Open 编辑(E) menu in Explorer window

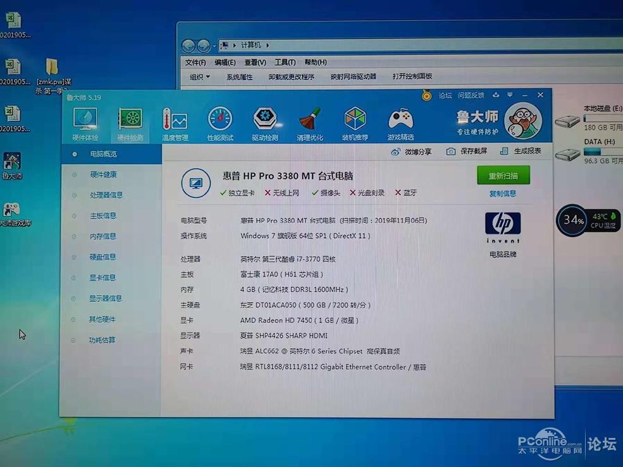pyautogui.click(x=225, y=63)
